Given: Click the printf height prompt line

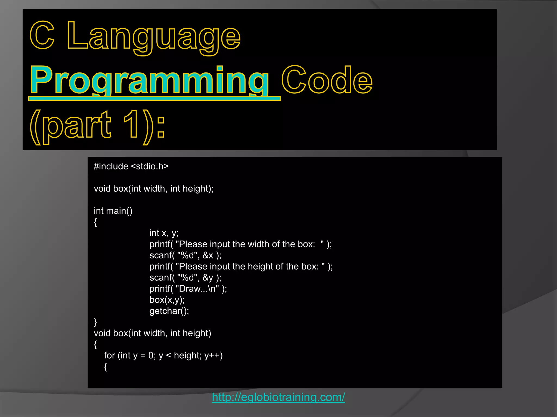Looking at the screenshot, I should [241, 266].
